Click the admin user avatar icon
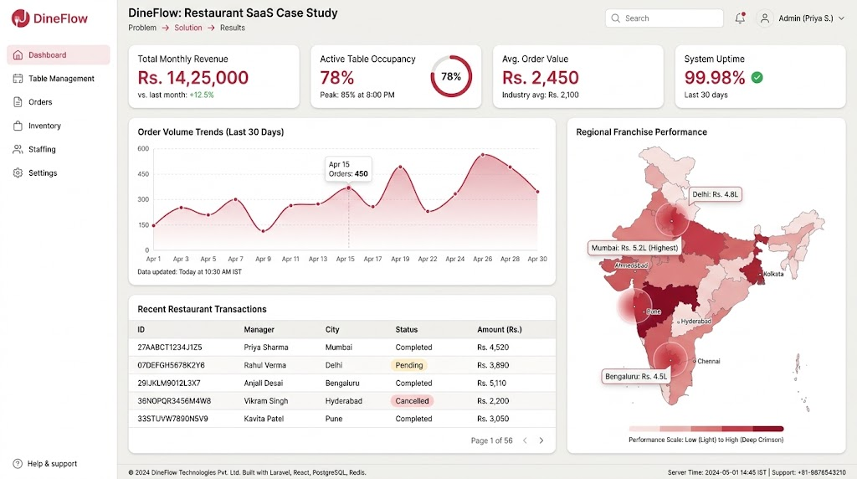 coord(765,18)
